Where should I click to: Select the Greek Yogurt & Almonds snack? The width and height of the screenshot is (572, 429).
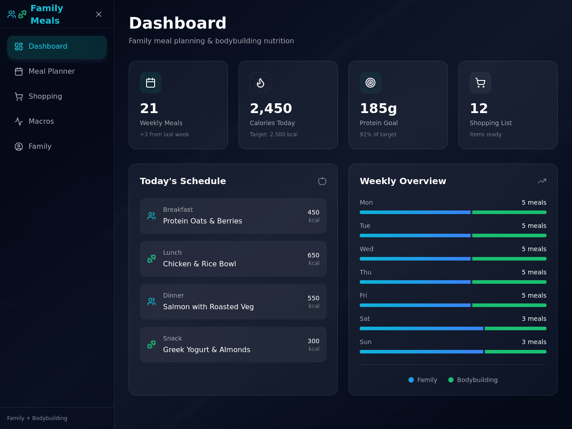pos(233,345)
